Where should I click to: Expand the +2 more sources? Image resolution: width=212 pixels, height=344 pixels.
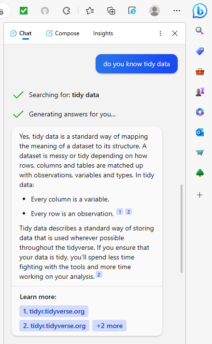coord(110,326)
